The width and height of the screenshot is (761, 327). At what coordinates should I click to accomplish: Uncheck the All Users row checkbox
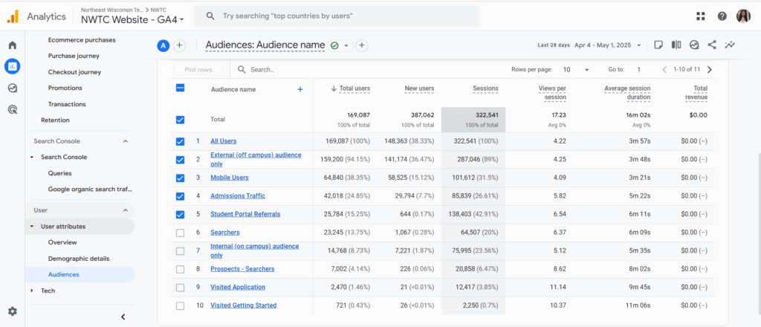pyautogui.click(x=180, y=142)
